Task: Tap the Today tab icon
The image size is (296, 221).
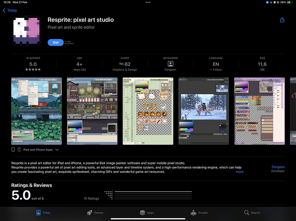Action: click(x=38, y=213)
